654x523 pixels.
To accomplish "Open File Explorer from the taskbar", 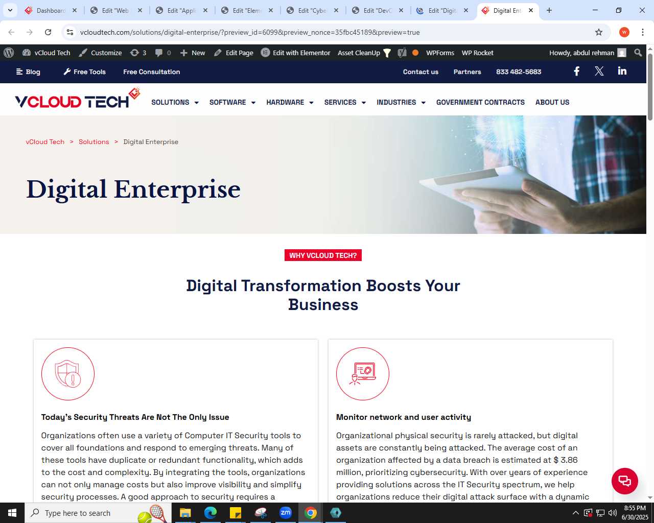I will coord(185,513).
